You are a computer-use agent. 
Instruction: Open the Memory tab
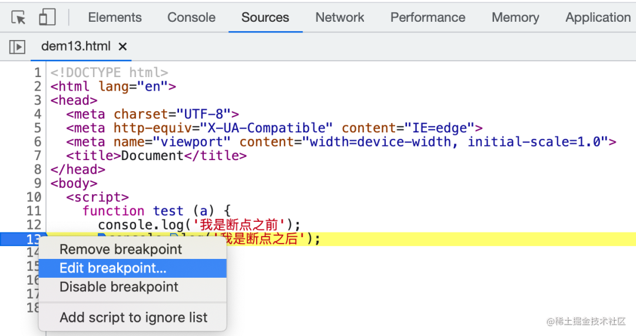coord(515,18)
